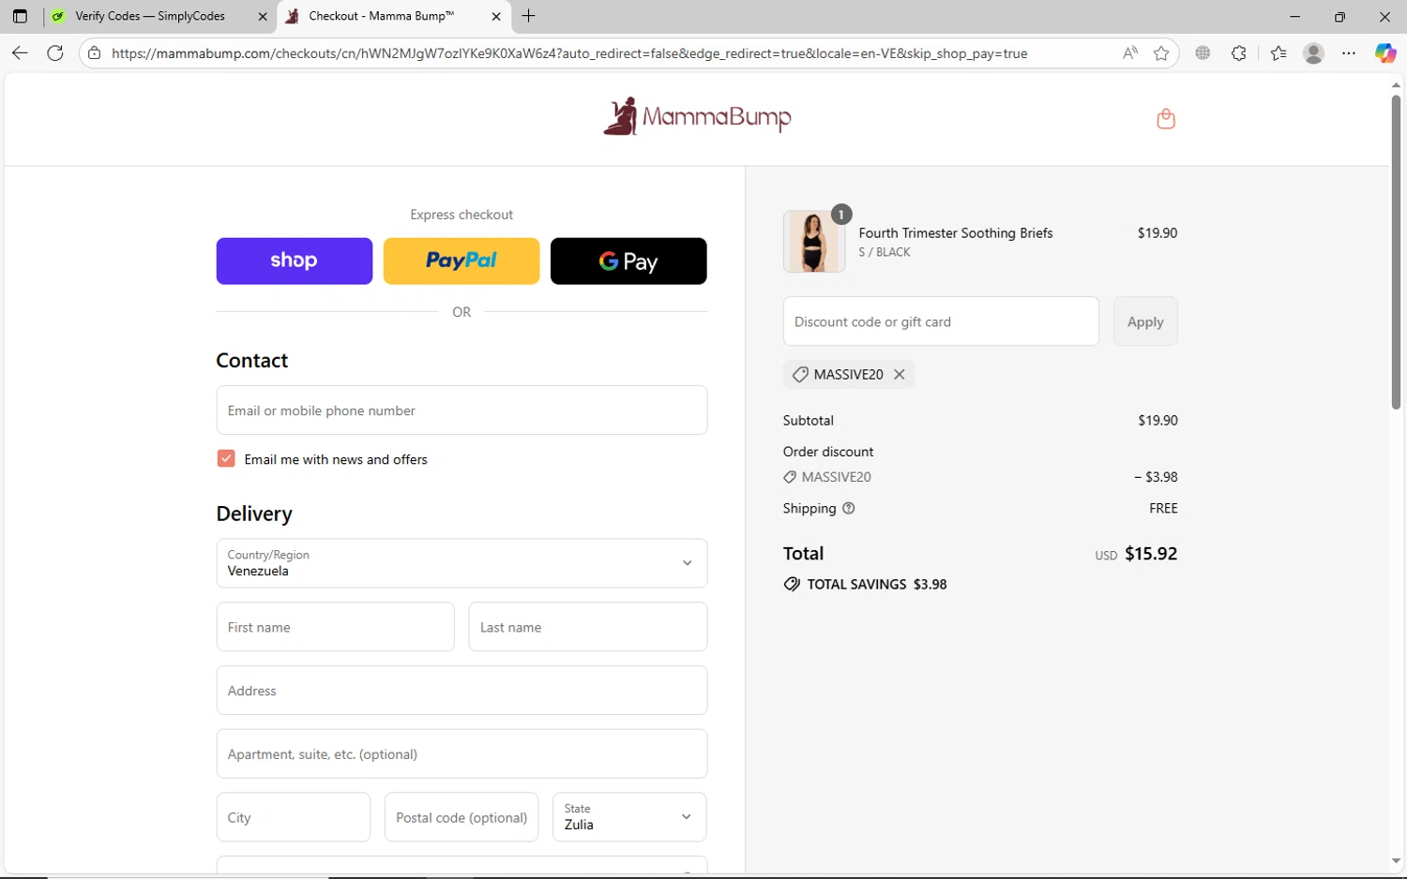Screen dimensions: 1407x879
Task: Focus the Last name field
Action: point(588,627)
